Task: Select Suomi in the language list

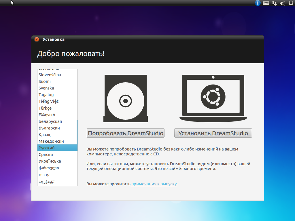Action: coord(57,81)
